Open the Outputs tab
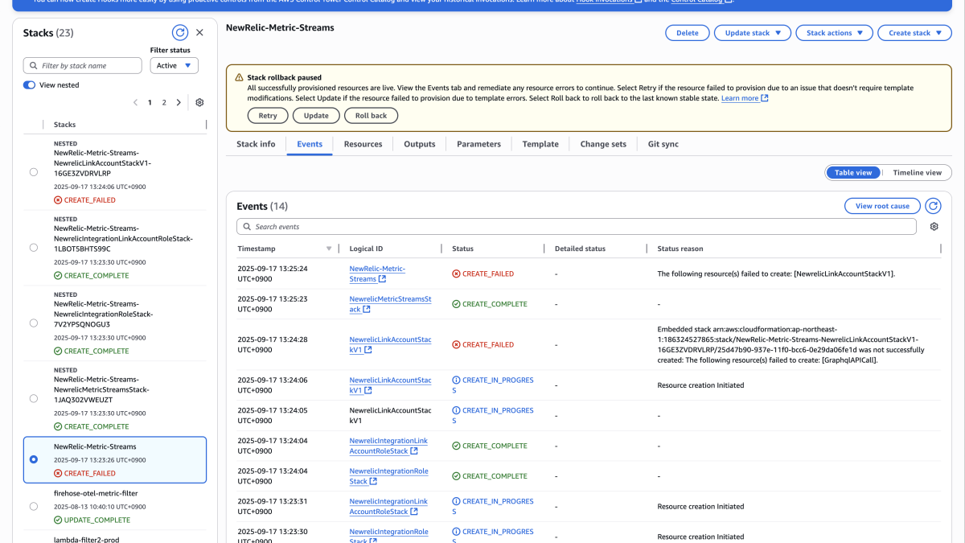Viewport: 965px width, 543px height. [420, 144]
